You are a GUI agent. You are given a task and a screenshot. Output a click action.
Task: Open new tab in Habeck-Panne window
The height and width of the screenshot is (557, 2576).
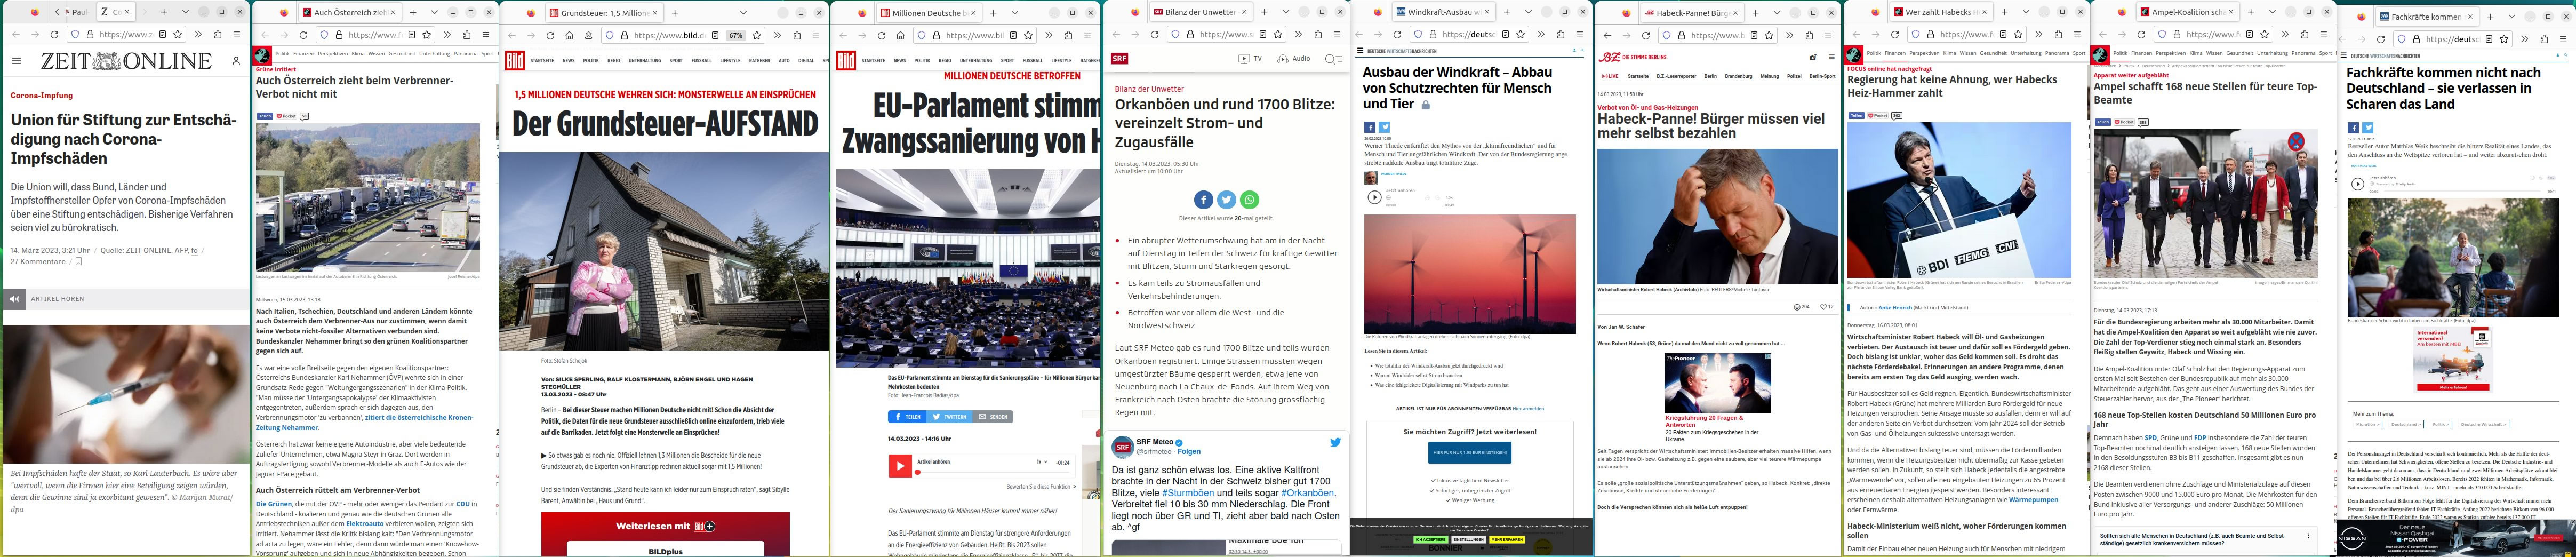coord(1757,12)
